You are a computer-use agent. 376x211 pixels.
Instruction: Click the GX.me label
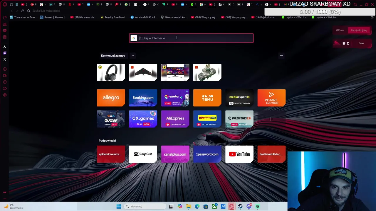pyautogui.click(x=340, y=30)
